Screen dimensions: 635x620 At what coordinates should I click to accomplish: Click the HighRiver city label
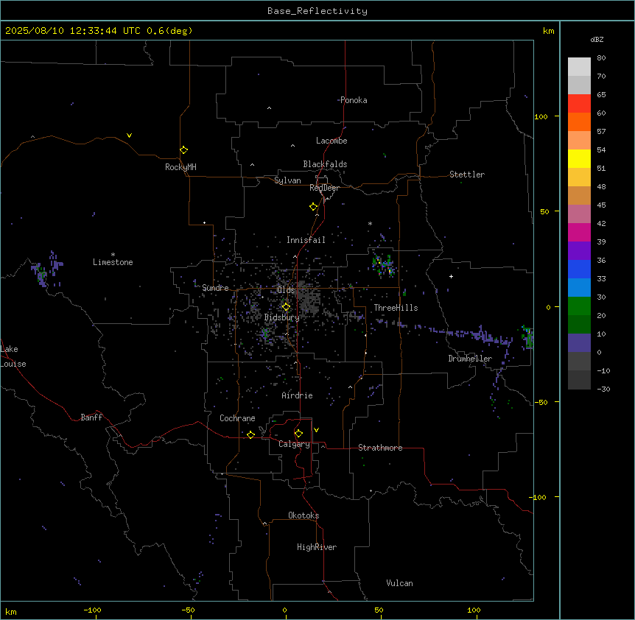tap(317, 547)
